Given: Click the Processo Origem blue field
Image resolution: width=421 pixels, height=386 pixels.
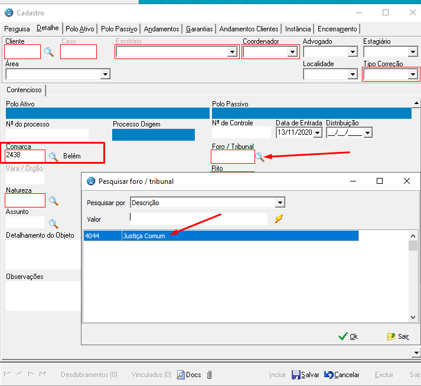Looking at the screenshot, I should [x=154, y=135].
